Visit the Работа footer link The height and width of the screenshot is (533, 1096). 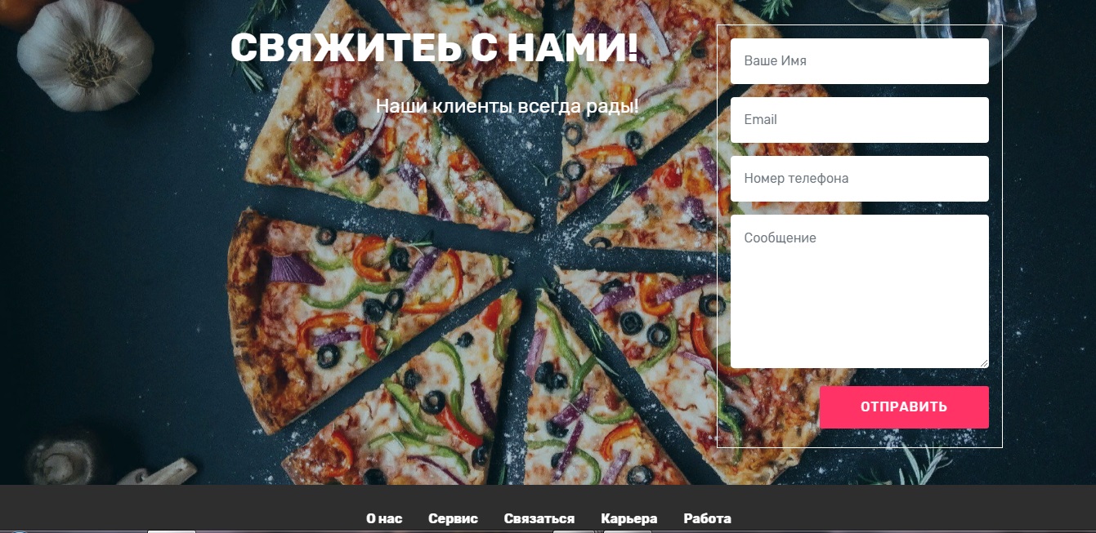708,518
